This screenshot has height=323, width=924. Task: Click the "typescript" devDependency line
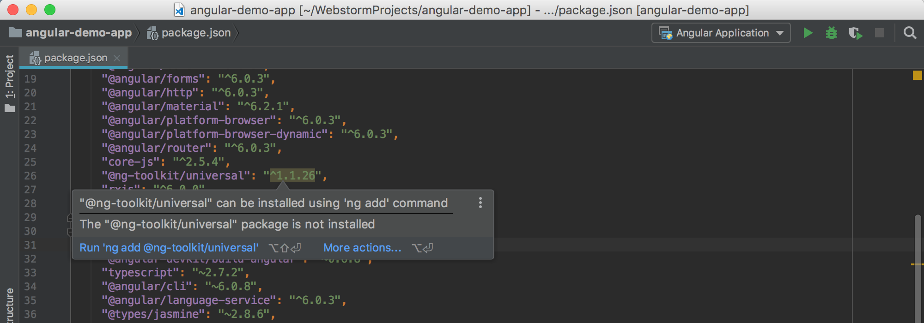[176, 273]
